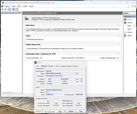This screenshot has width=137, height=114.
Task: Select Gerenciamento do TPM tree node
Action: [13, 13]
